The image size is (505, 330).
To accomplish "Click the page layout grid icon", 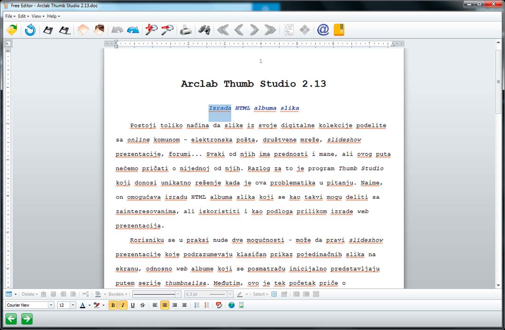I will 289,30.
